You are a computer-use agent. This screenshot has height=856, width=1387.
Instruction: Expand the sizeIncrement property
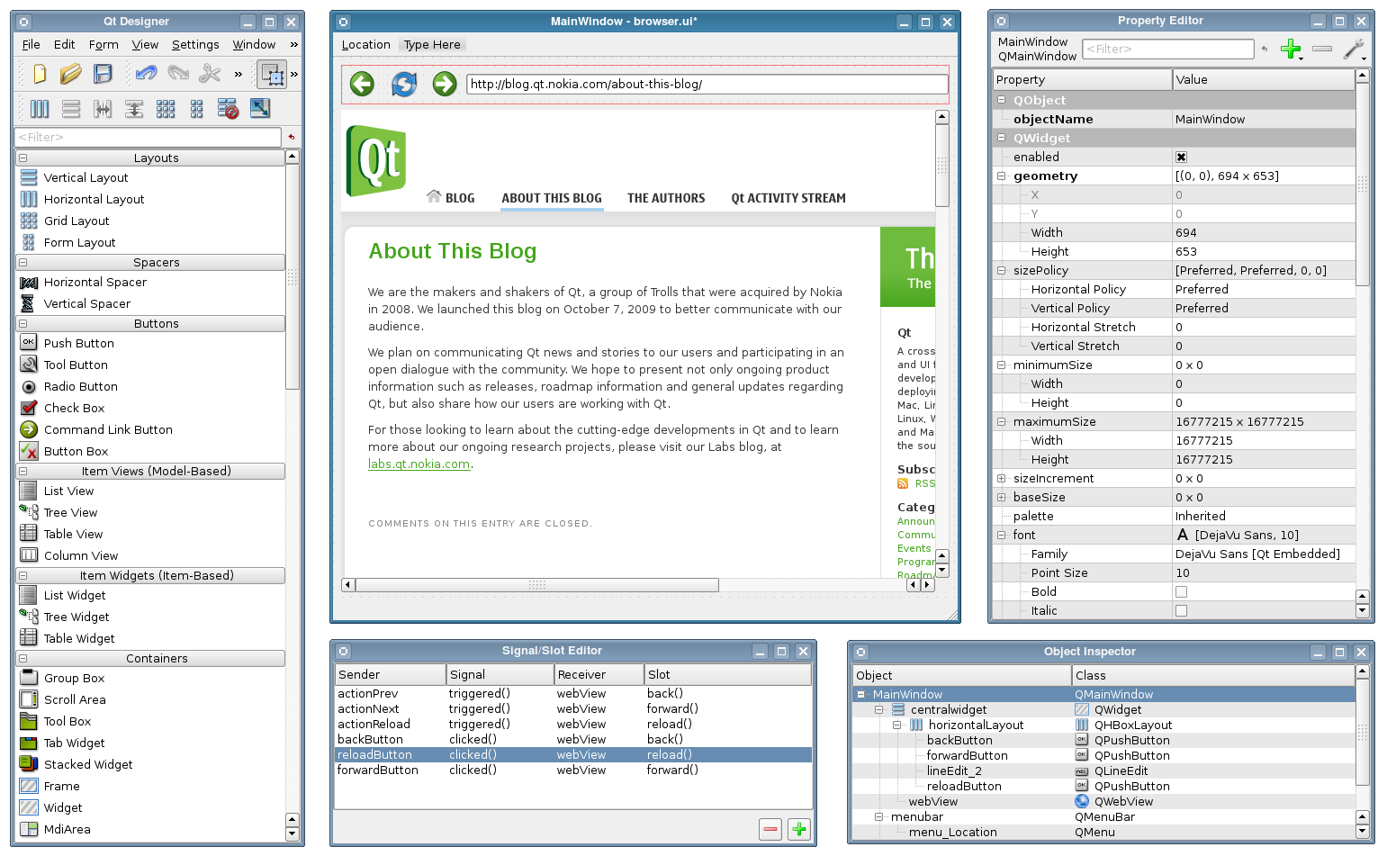click(x=1001, y=478)
